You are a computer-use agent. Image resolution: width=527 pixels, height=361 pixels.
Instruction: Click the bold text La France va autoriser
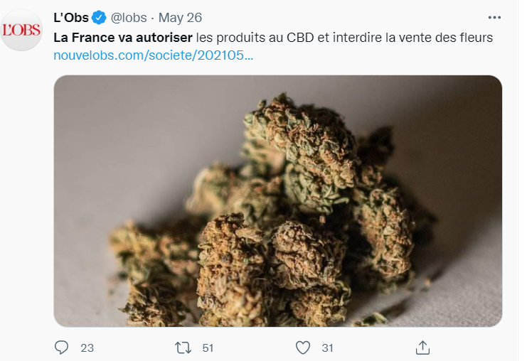(x=123, y=38)
